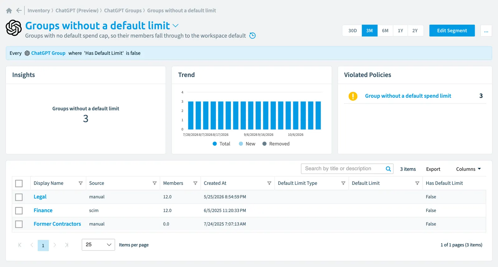
Task: Select the 2Y time range
Action: click(x=415, y=31)
